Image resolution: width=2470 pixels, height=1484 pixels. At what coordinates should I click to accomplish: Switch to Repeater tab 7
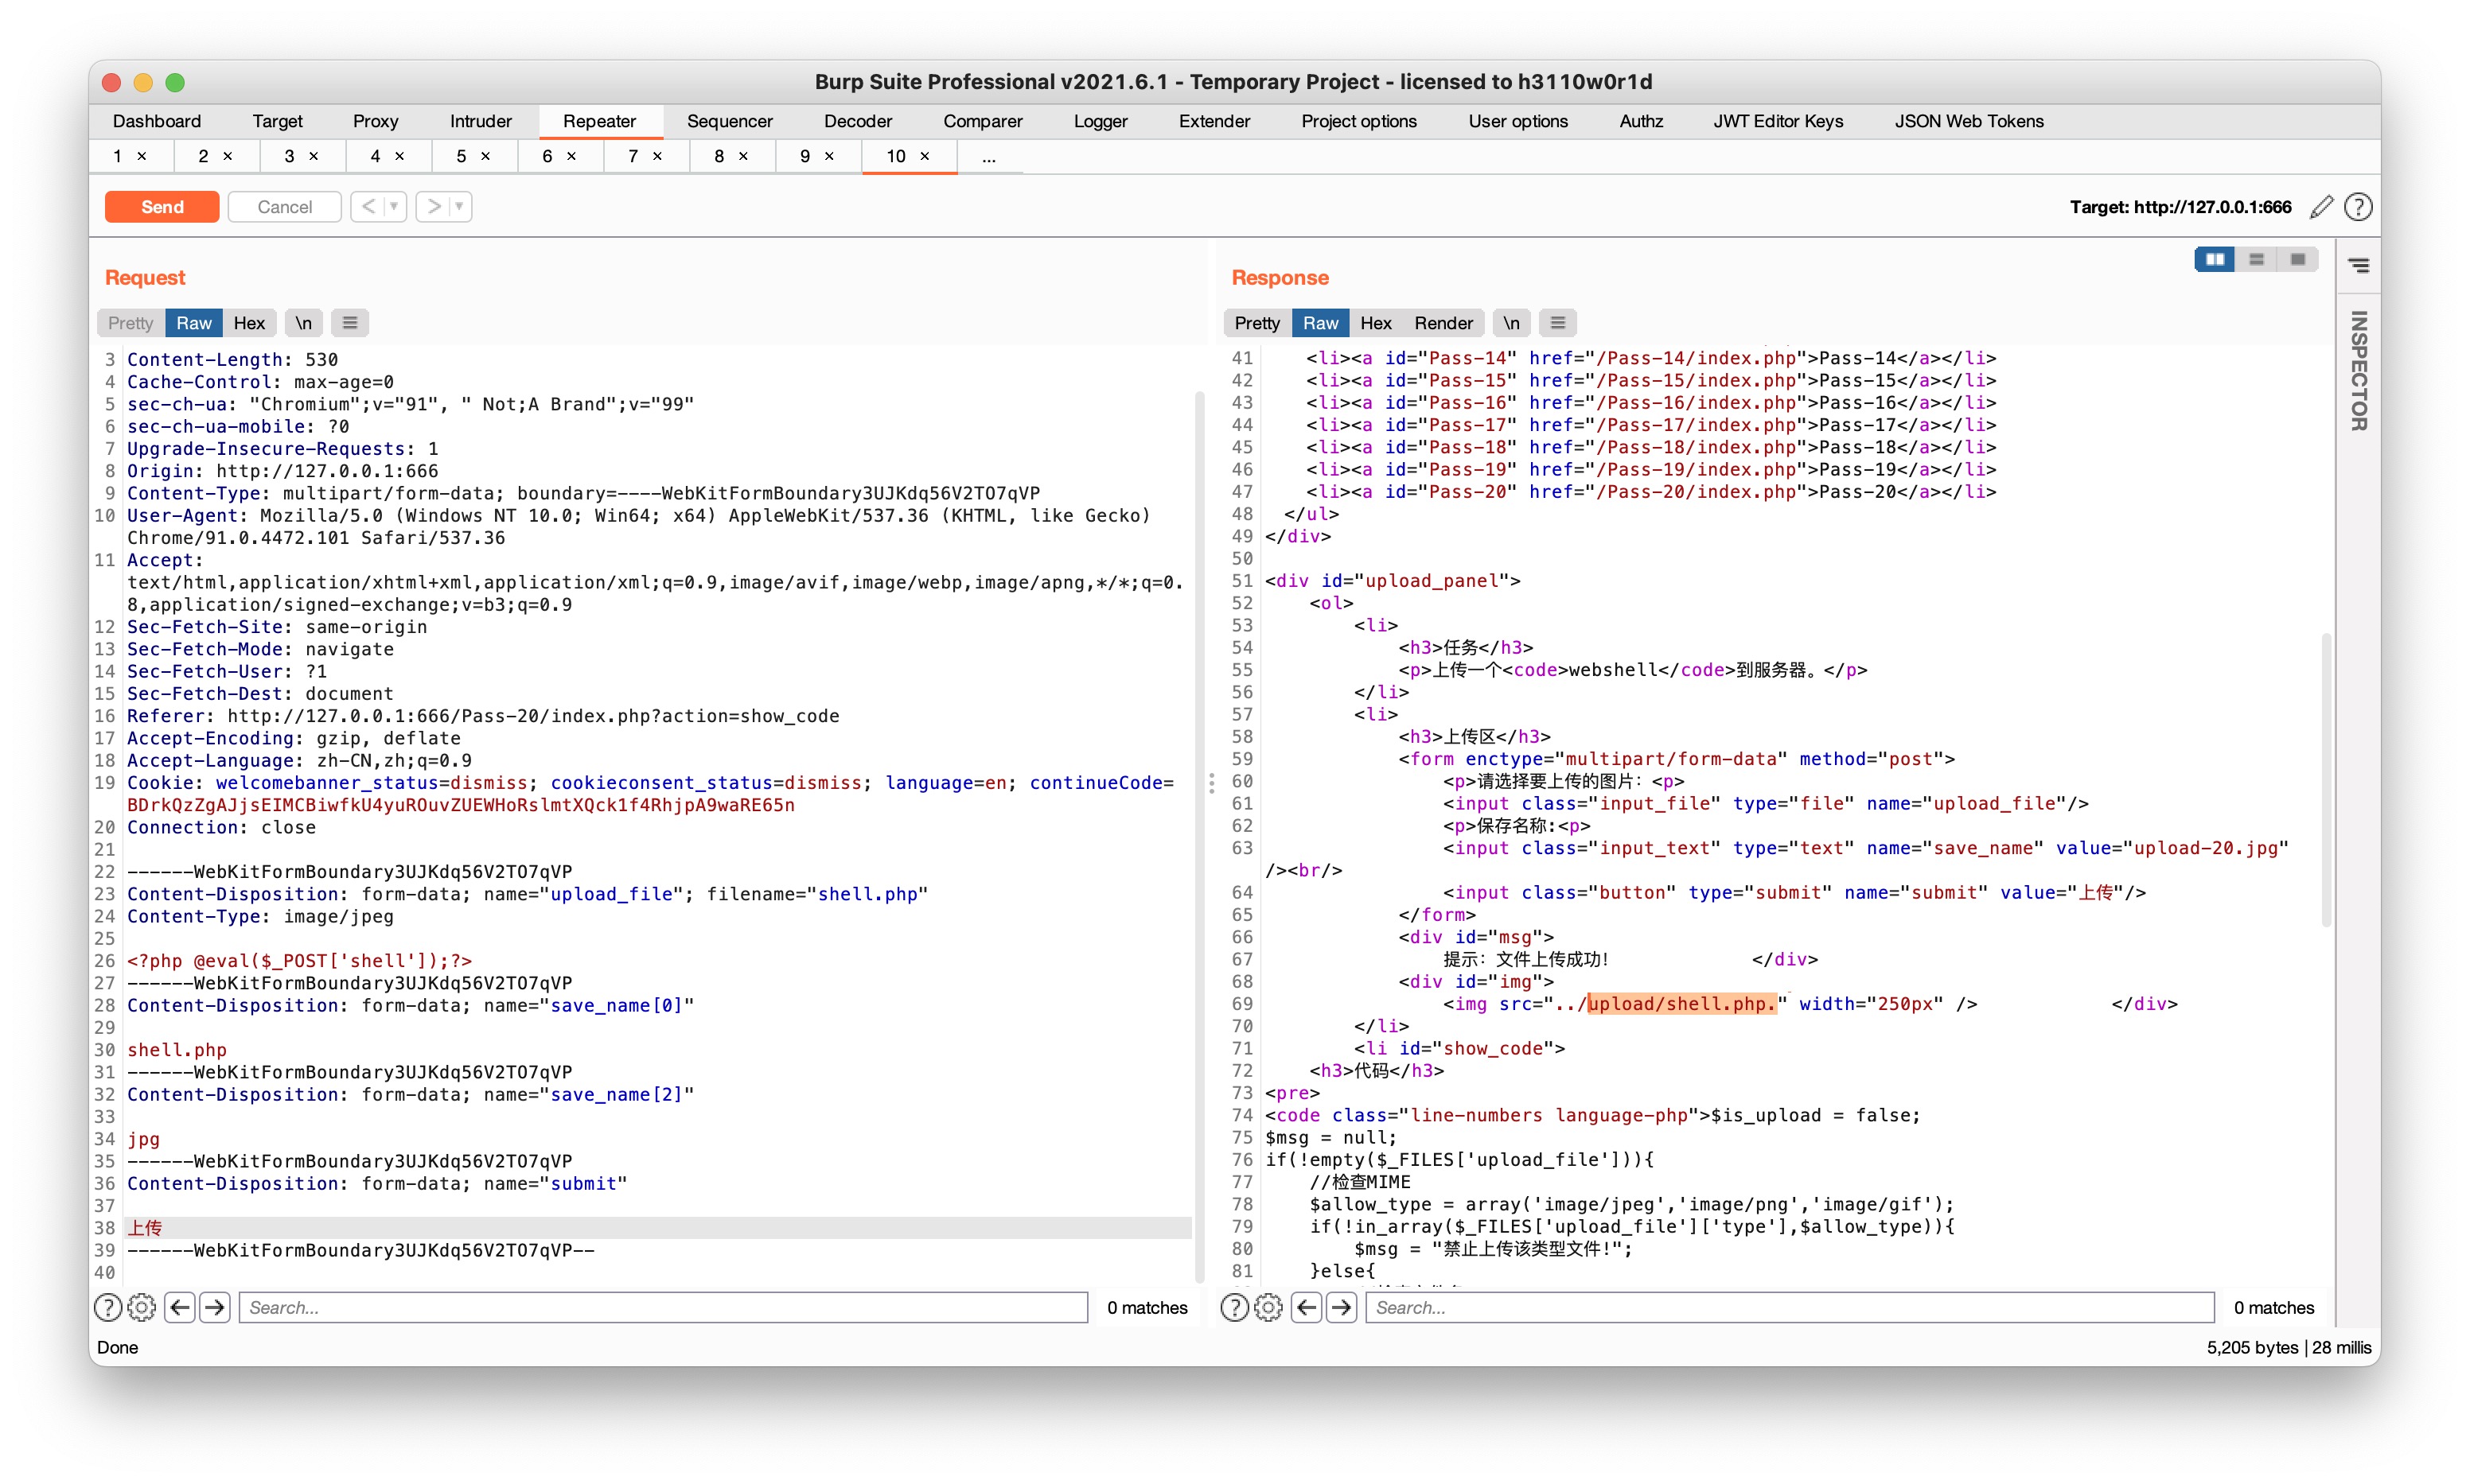click(x=633, y=156)
